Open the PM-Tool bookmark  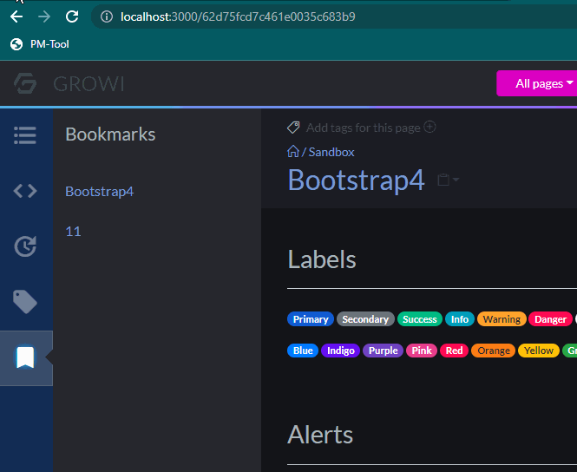[x=39, y=44]
